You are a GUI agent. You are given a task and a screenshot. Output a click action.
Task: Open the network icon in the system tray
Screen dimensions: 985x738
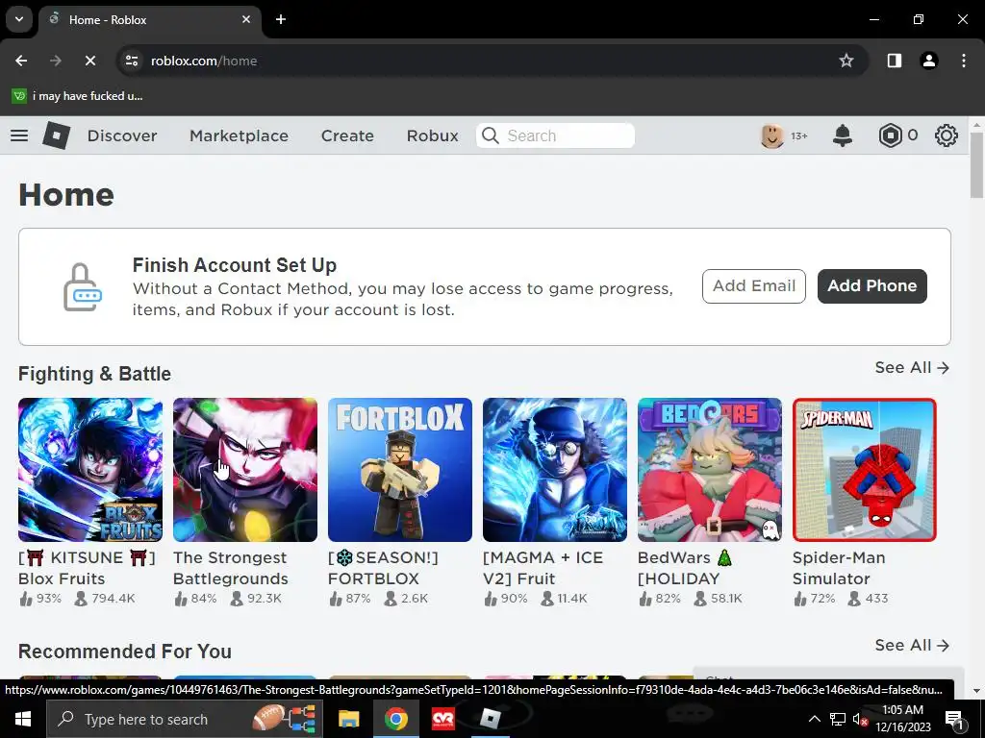click(x=838, y=719)
